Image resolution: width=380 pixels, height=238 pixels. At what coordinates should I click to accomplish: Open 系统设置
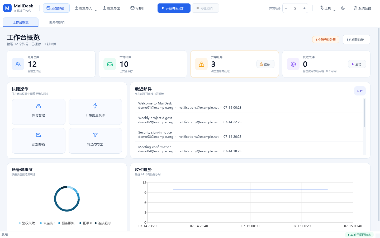click(362, 8)
